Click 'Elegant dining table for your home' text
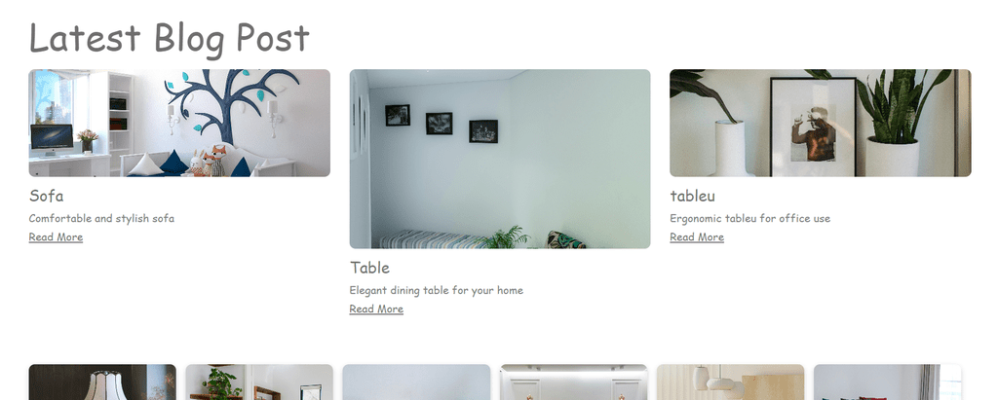This screenshot has height=400, width=998. click(436, 290)
